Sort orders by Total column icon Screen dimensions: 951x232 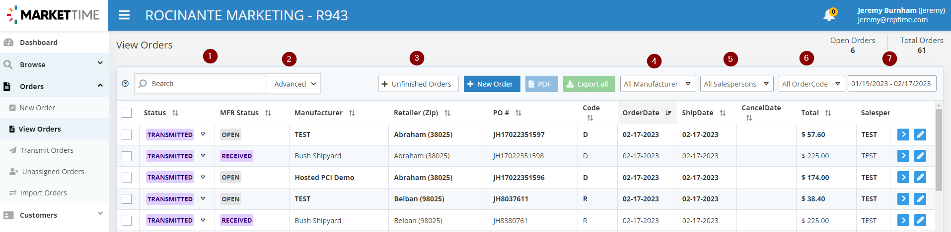tap(828, 113)
